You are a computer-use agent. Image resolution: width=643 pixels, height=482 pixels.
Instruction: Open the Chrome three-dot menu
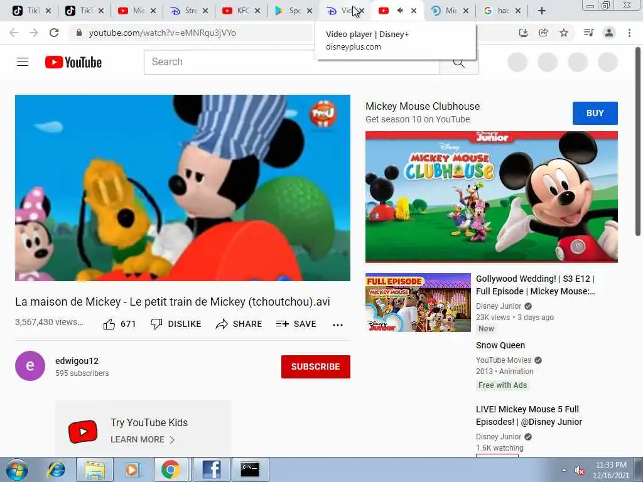point(629,33)
